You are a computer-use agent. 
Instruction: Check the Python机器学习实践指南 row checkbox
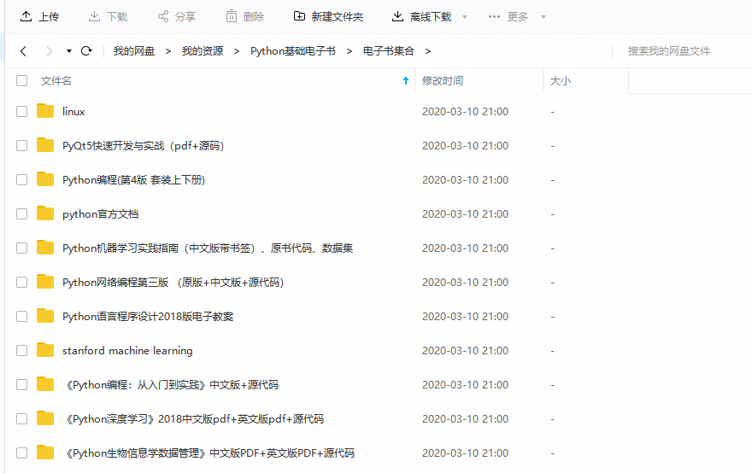21,248
